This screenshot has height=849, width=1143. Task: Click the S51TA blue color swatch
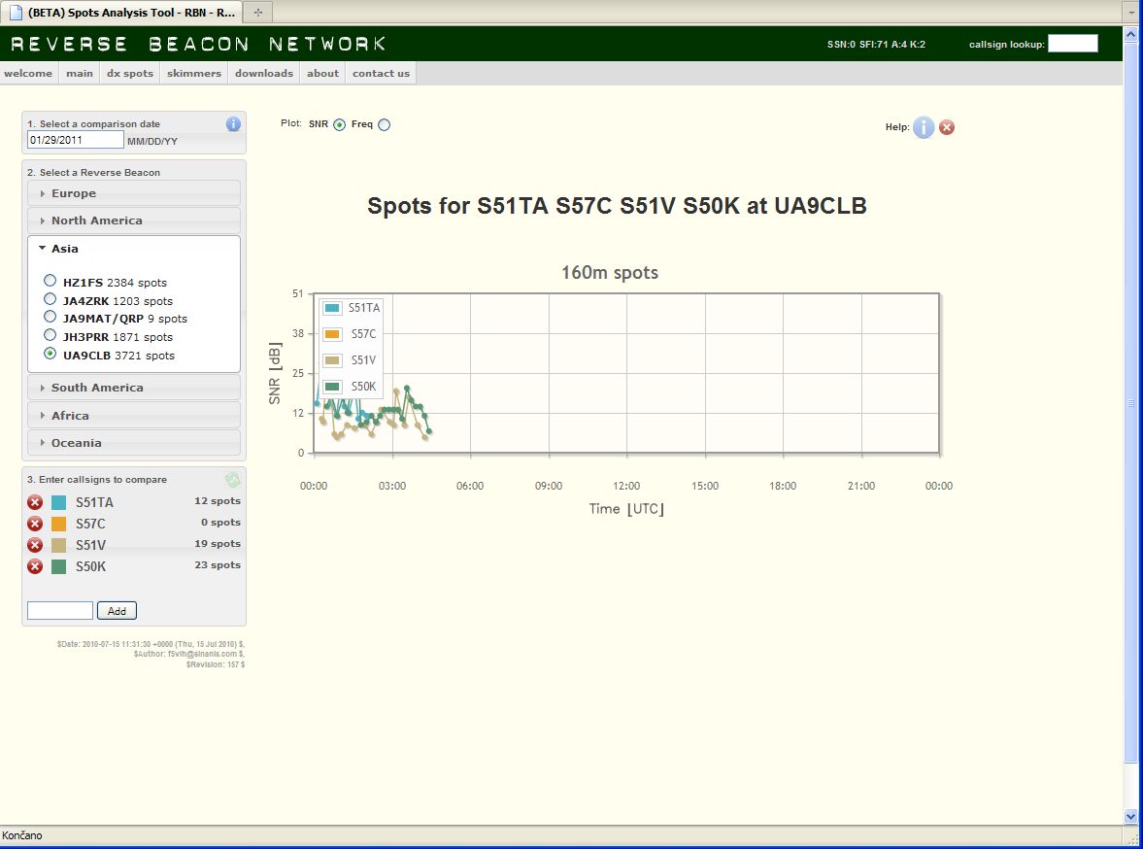click(x=58, y=502)
